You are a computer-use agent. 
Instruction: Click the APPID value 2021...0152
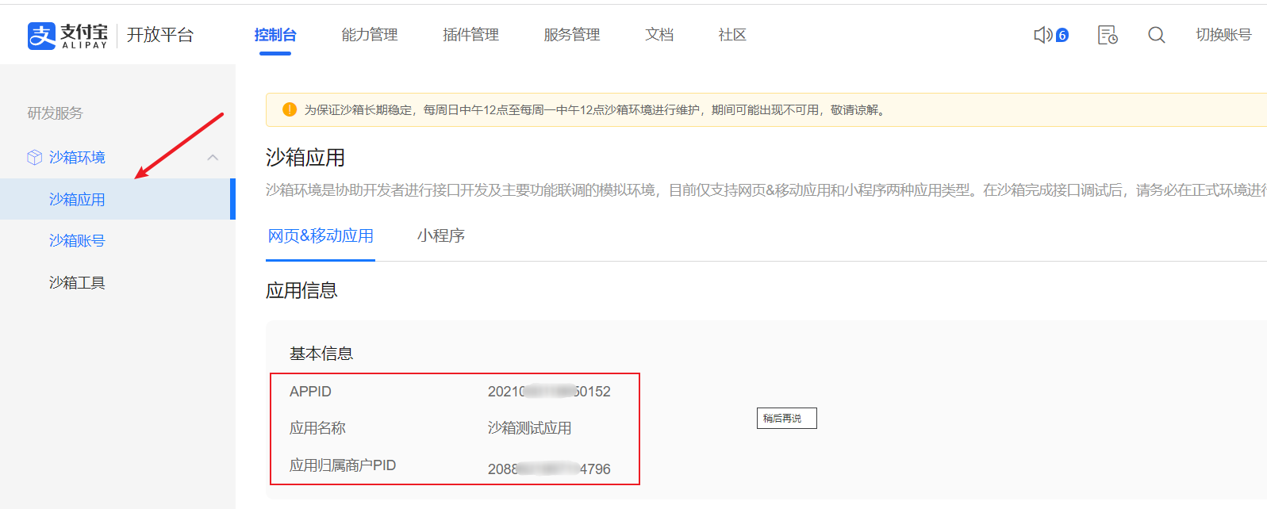coord(549,392)
